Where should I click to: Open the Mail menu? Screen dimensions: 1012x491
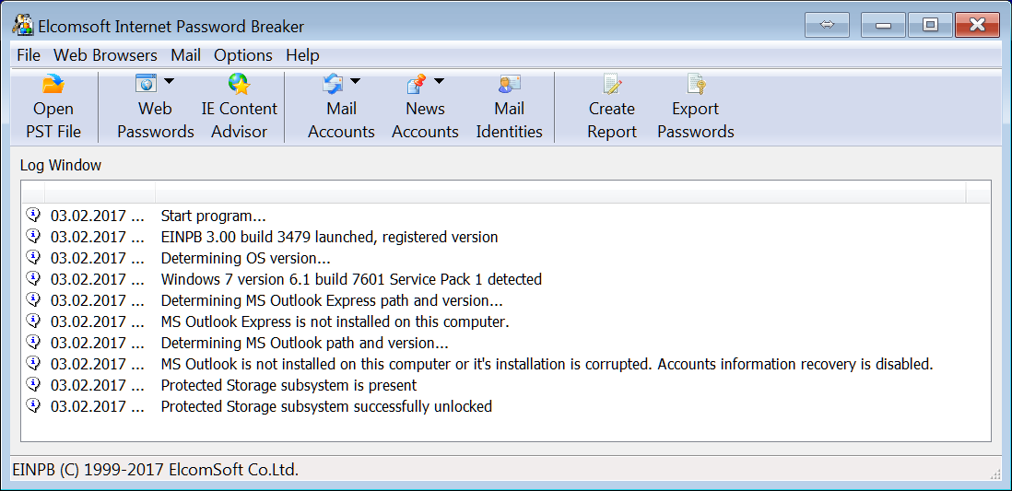tap(185, 55)
